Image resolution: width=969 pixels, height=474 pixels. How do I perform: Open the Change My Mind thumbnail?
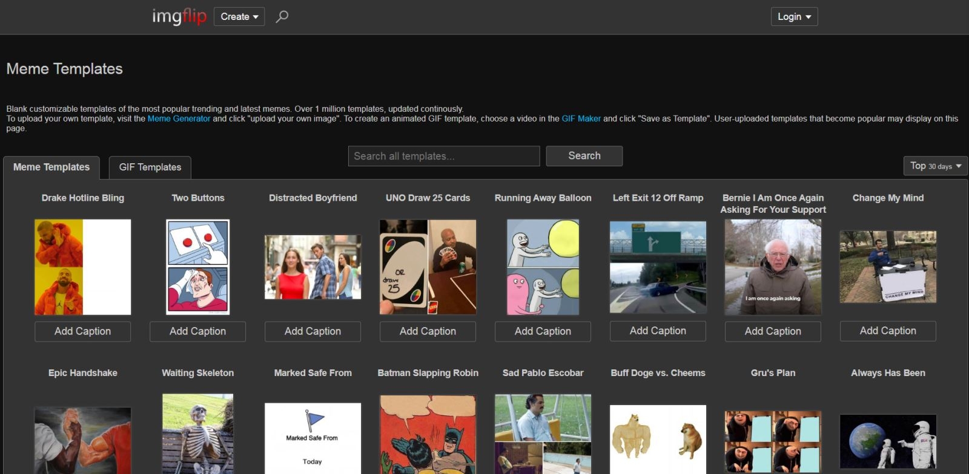[888, 267]
